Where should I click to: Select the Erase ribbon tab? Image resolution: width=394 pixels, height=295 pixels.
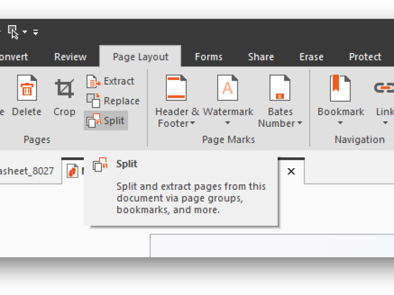pyautogui.click(x=311, y=57)
